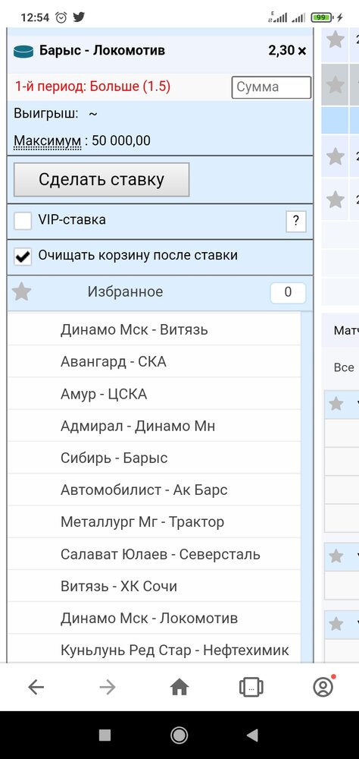Tap the grey star next to Избранное
The width and height of the screenshot is (359, 759).
21,292
